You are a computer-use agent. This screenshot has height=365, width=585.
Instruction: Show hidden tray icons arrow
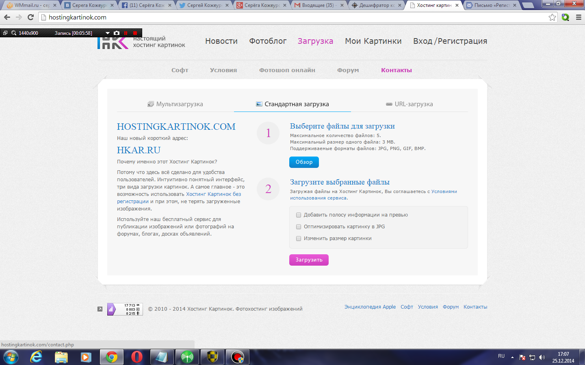click(x=512, y=357)
